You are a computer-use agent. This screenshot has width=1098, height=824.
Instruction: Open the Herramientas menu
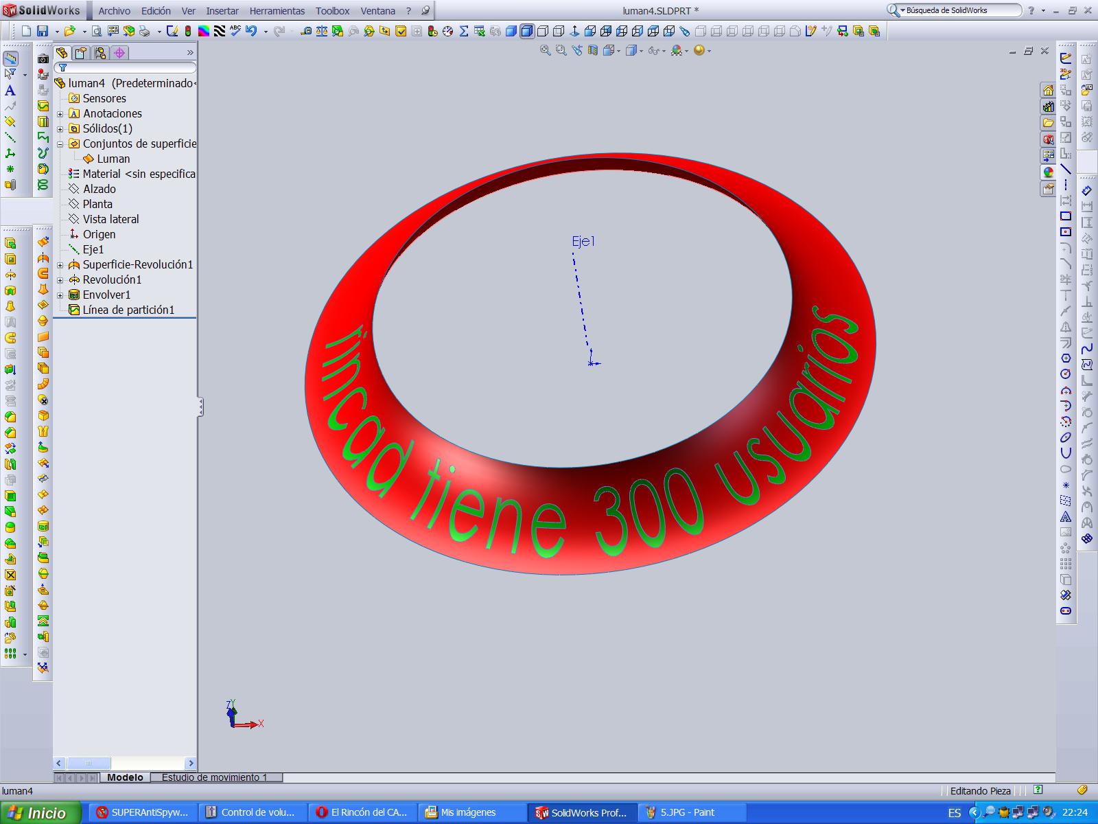[x=277, y=11]
